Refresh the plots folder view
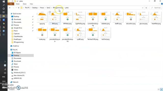The width and height of the screenshot is (163, 91). point(146,8)
